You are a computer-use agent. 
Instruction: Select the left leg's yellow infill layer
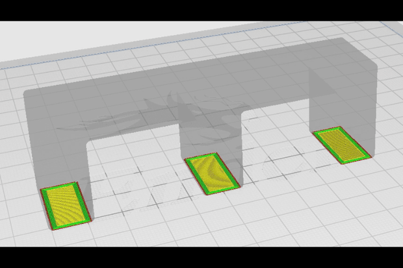coord(66,205)
